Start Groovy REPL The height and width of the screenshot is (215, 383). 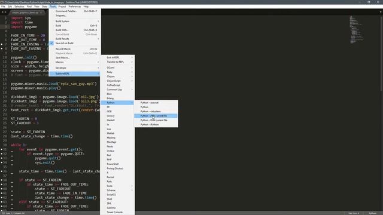pyautogui.click(x=117, y=116)
